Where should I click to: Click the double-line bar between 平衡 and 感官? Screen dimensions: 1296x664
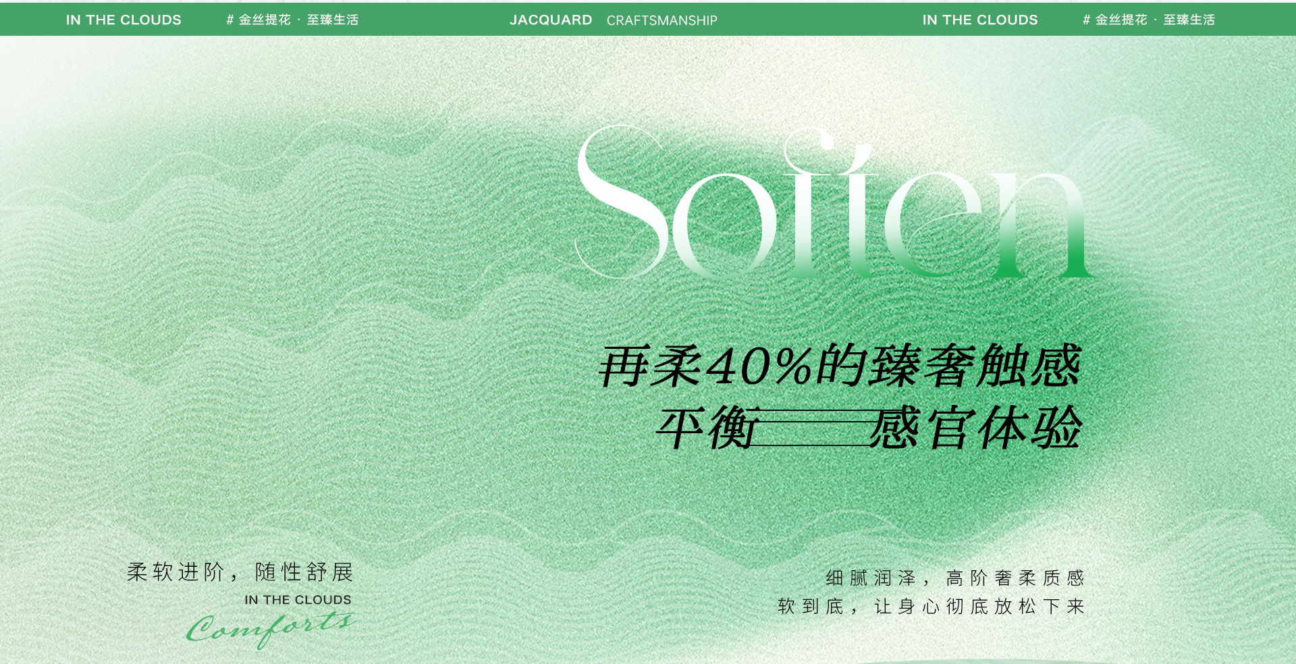(x=812, y=428)
